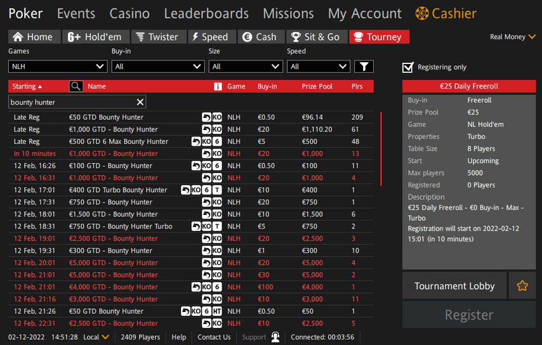The image size is (542, 345).
Task: Clear the bounty hunter search text
Action: [x=140, y=102]
